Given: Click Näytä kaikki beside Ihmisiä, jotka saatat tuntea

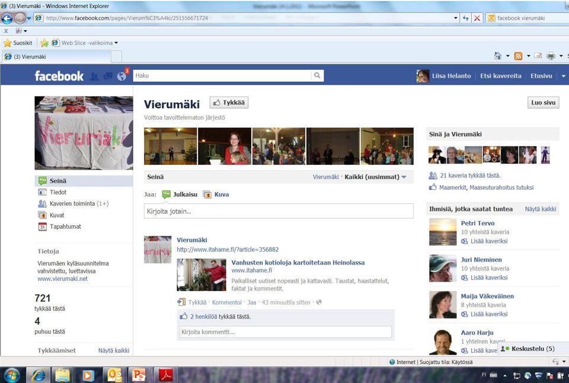Looking at the screenshot, I should pos(541,209).
